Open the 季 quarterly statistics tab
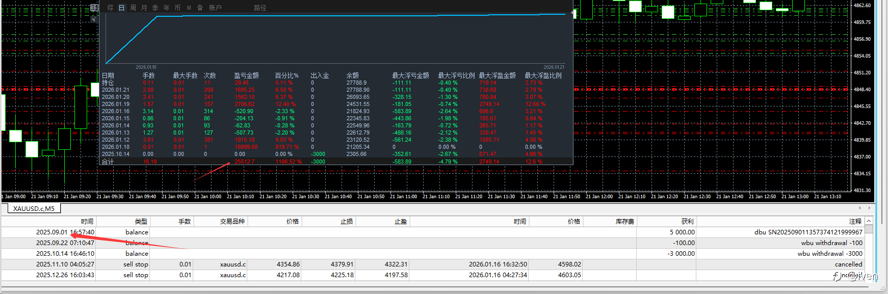The height and width of the screenshot is (294, 888). click(155, 8)
